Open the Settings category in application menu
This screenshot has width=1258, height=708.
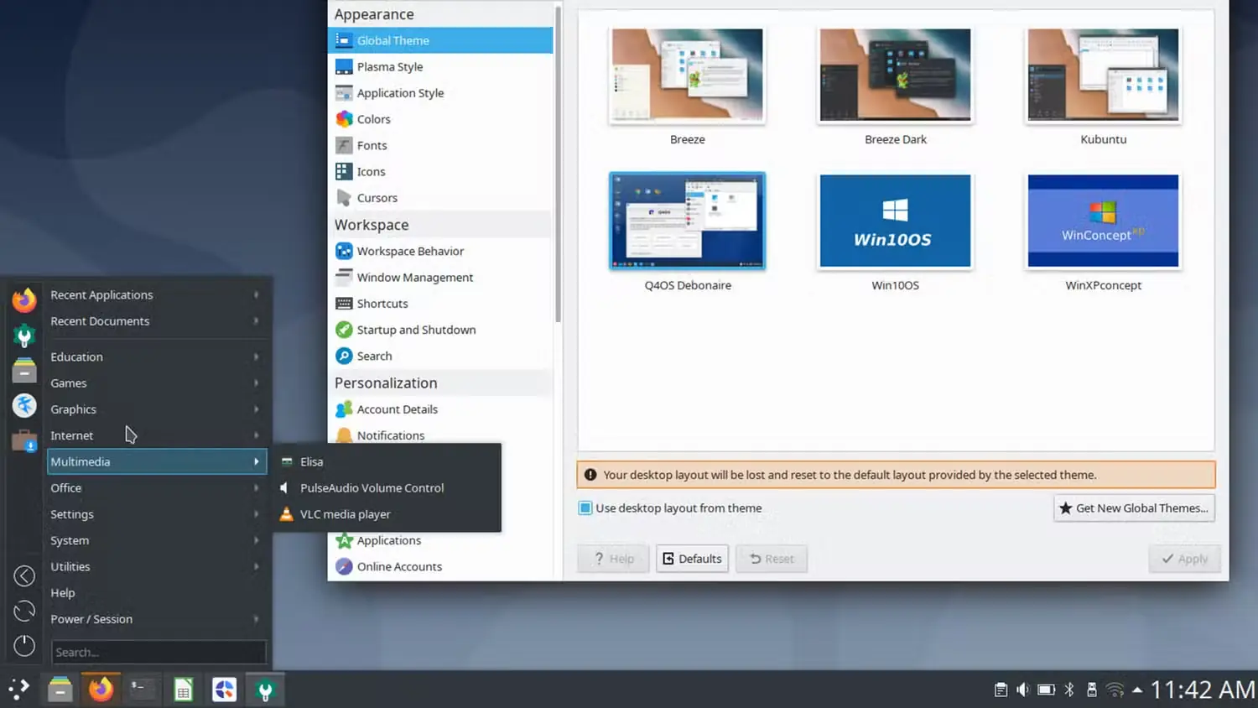[x=157, y=514]
